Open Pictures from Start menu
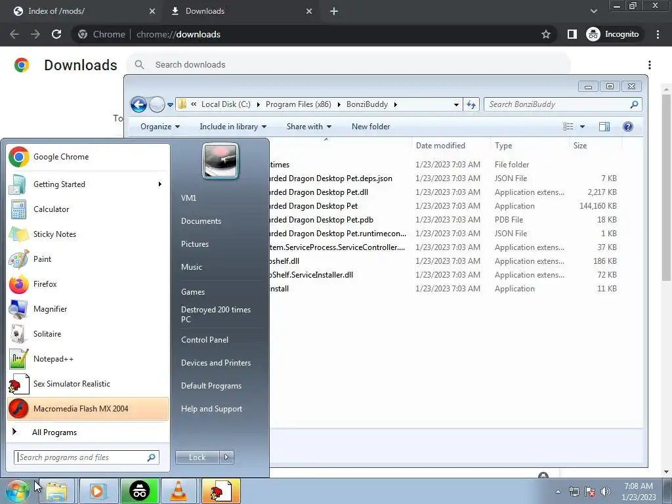Viewport: 672px width, 504px height. tap(194, 244)
